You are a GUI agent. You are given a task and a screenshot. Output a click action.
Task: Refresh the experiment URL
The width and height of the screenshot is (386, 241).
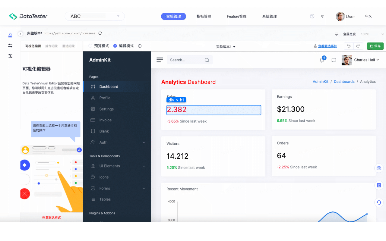tap(100, 33)
